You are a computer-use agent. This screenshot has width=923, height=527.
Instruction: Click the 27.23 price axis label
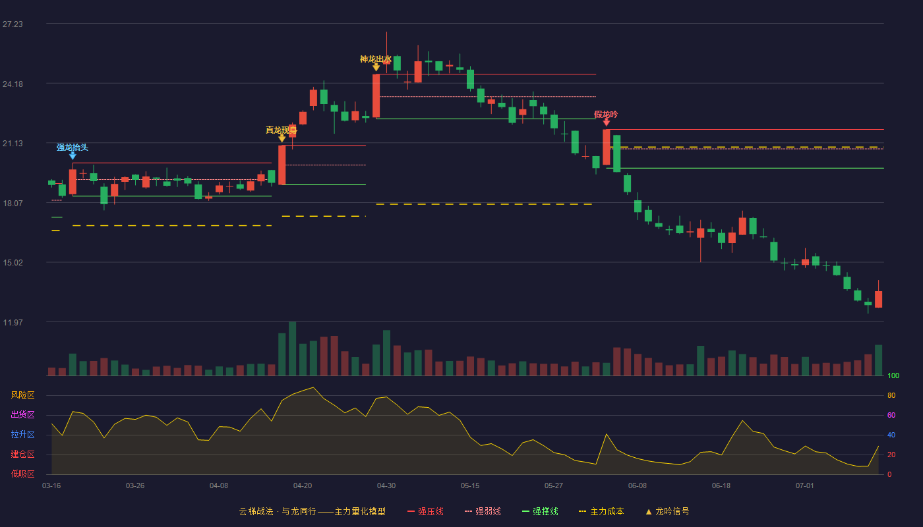13,24
